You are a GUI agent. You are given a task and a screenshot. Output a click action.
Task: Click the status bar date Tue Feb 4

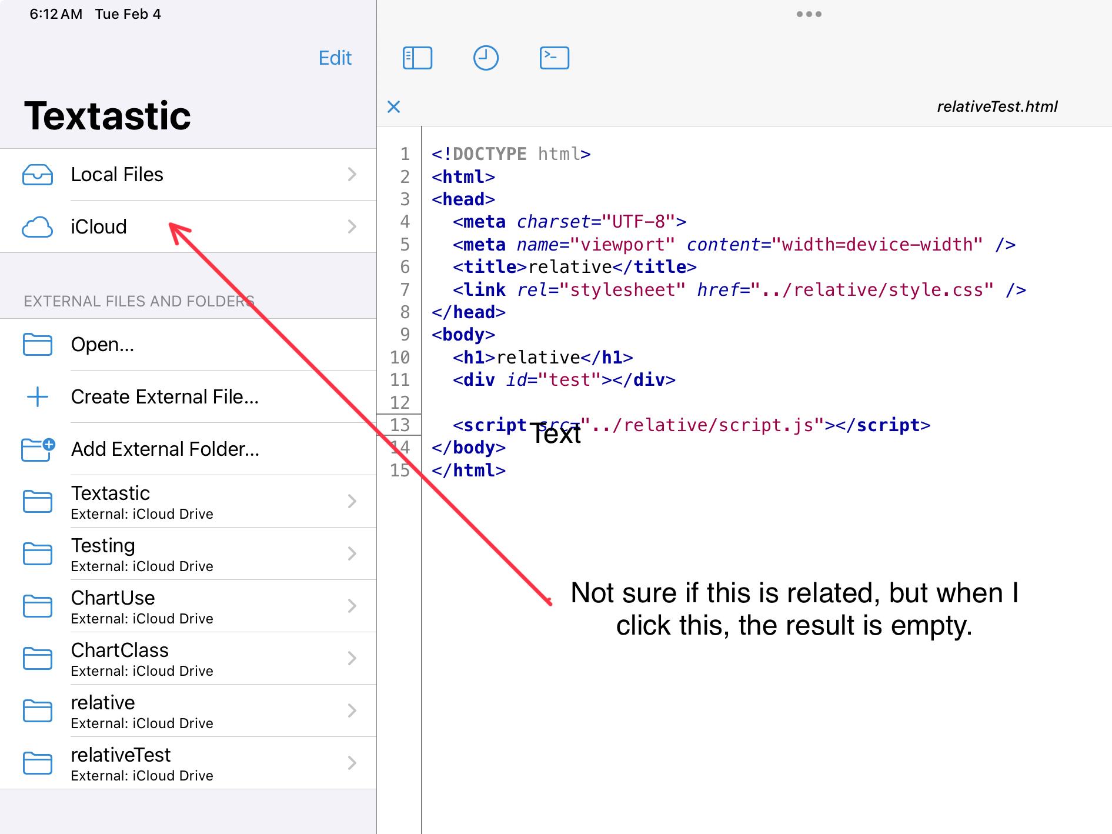coord(128,14)
